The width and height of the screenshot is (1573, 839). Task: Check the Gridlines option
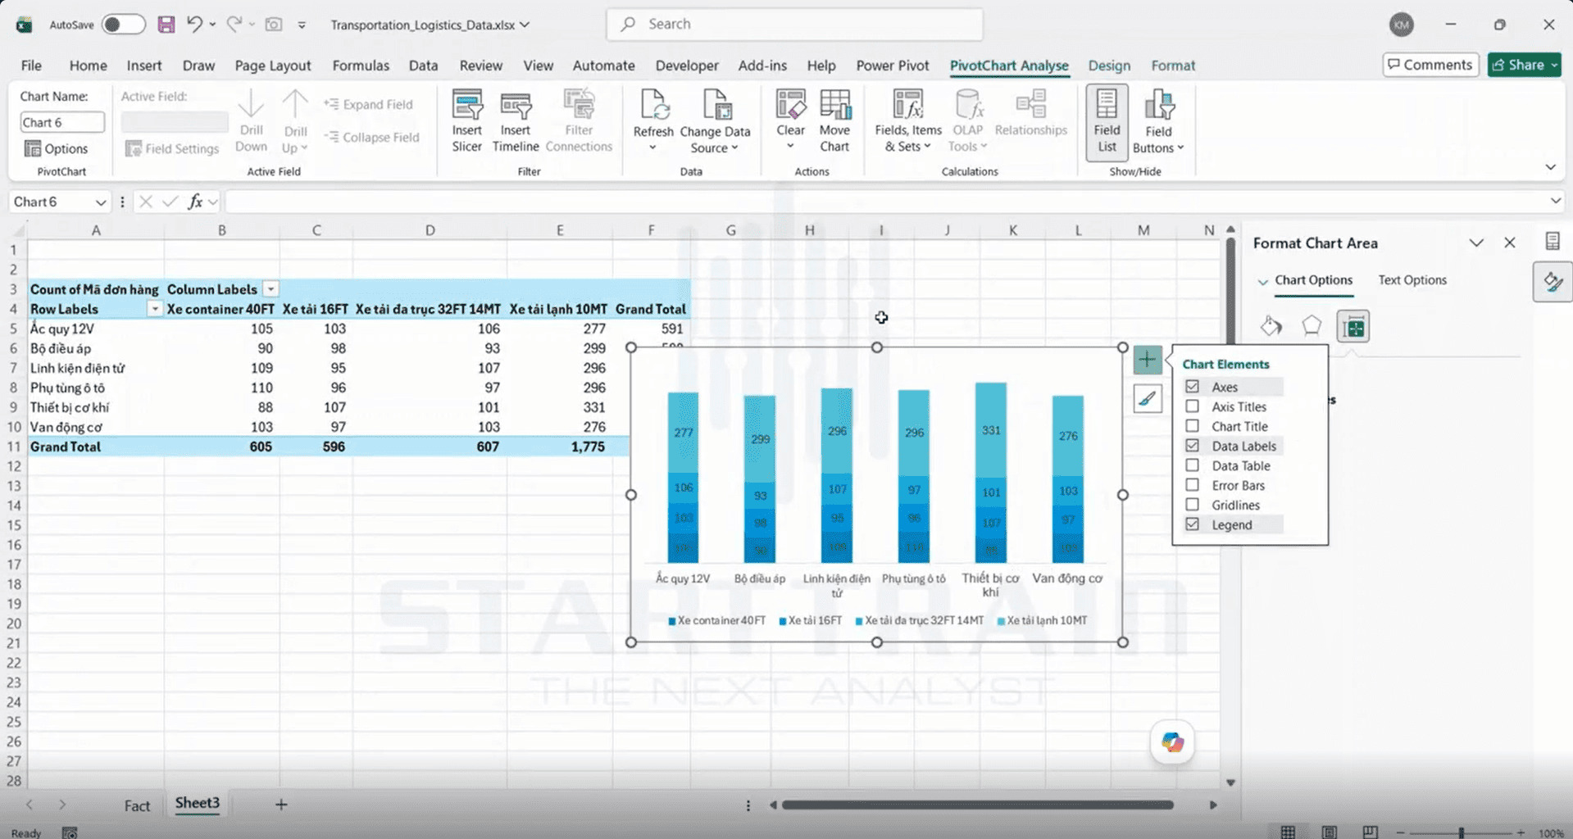[x=1192, y=505]
